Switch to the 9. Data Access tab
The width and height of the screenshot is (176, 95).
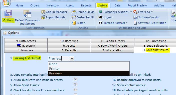point(26,41)
